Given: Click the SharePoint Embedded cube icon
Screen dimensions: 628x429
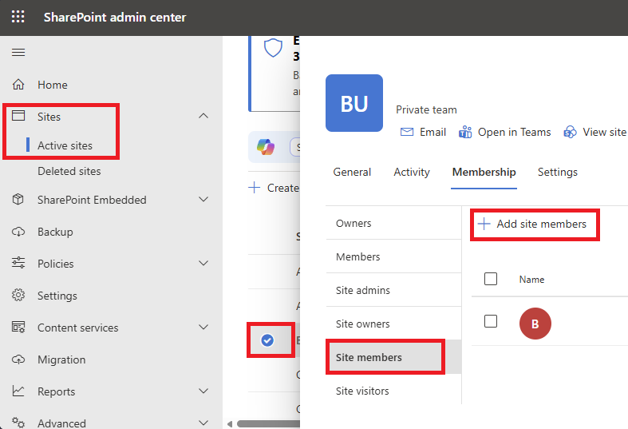Looking at the screenshot, I should pyautogui.click(x=18, y=199).
